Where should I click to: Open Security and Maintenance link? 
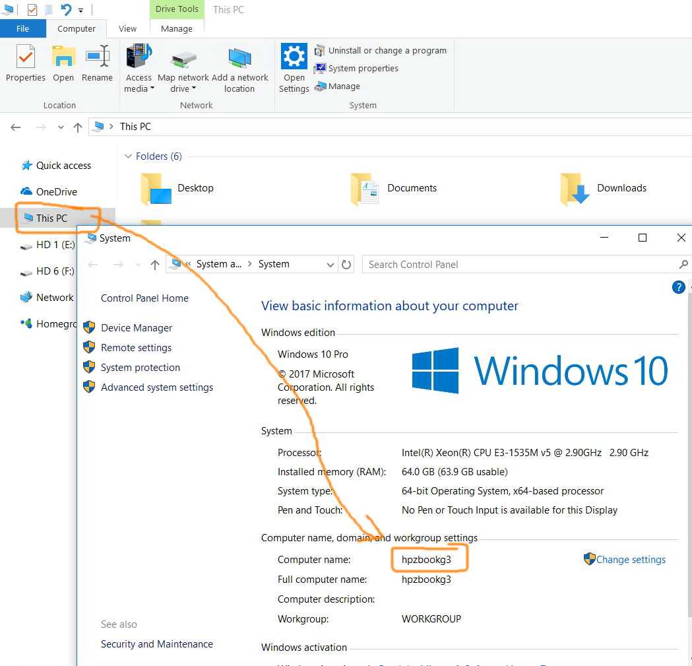[156, 644]
